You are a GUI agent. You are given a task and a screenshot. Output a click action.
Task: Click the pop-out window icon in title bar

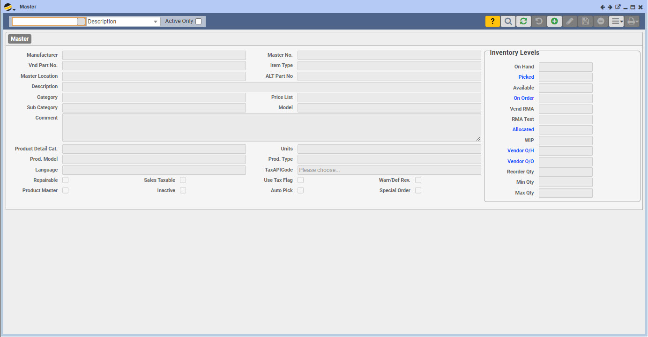618,7
